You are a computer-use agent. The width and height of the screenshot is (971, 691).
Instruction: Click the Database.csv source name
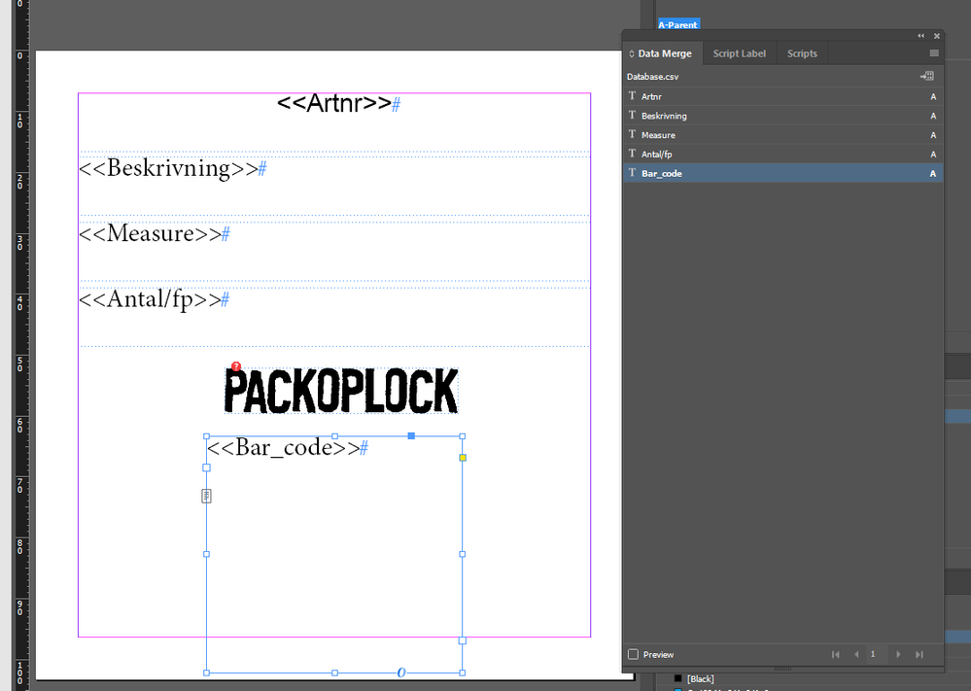point(653,77)
